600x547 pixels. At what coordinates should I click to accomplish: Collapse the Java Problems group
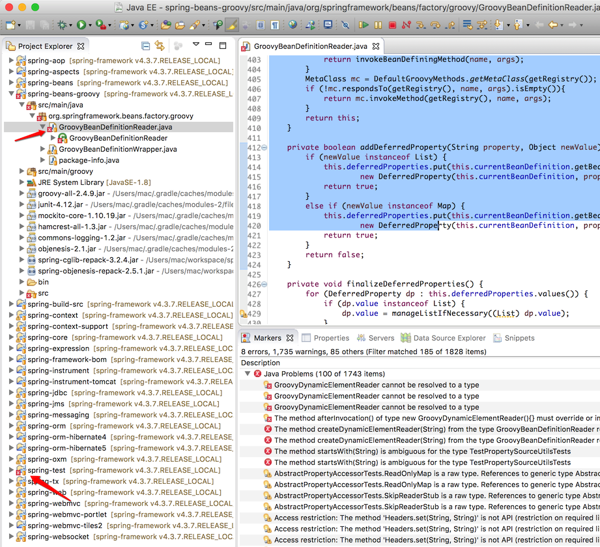[x=248, y=374]
